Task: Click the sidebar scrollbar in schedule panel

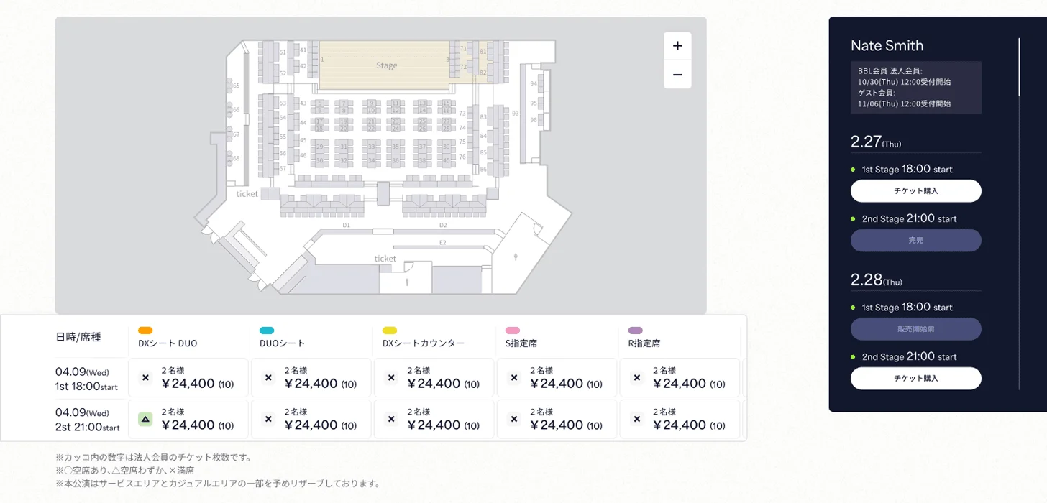Action: pyautogui.click(x=1019, y=68)
